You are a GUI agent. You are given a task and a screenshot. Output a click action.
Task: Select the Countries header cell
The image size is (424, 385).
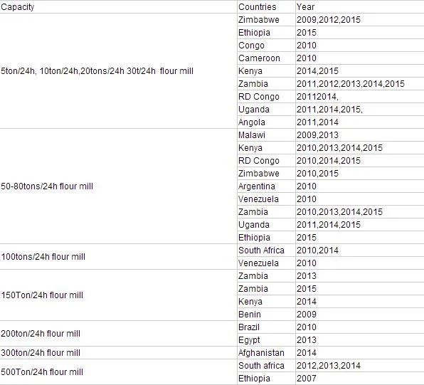(x=266, y=7)
